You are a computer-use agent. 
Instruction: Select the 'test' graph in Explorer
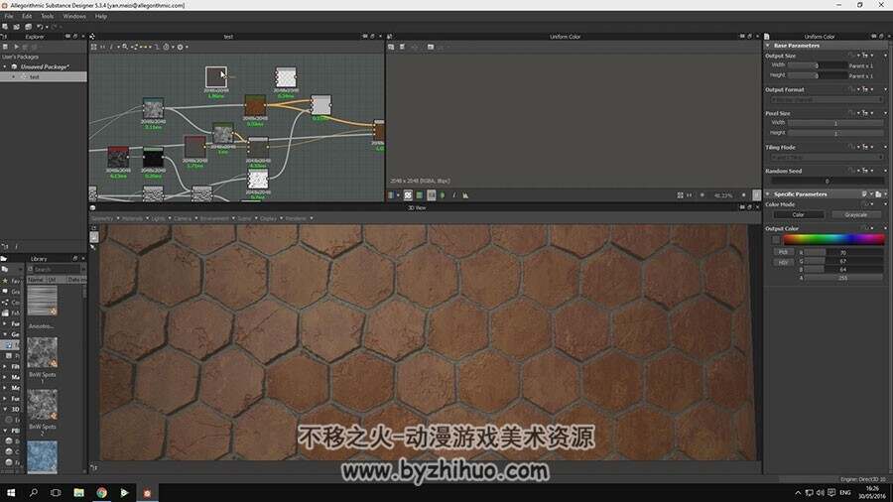pos(34,76)
